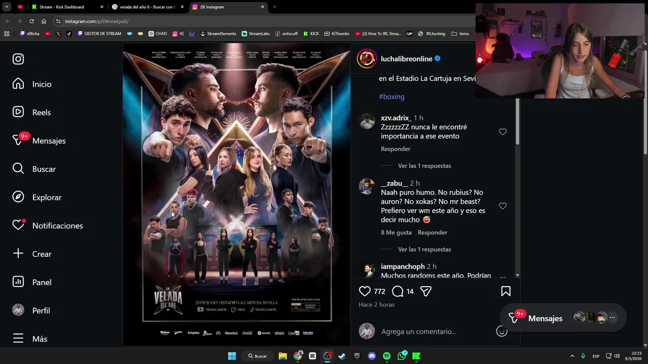Open emoji picker in comment box
Screen dimensions: 648x364
point(502,332)
